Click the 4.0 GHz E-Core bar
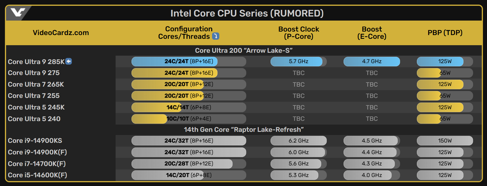The width and height of the screenshot is (487, 186). pyautogui.click(x=372, y=175)
